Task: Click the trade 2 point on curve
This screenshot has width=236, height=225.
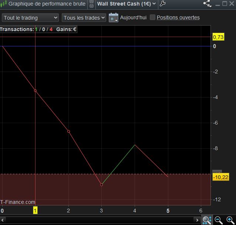Action: (x=68, y=132)
